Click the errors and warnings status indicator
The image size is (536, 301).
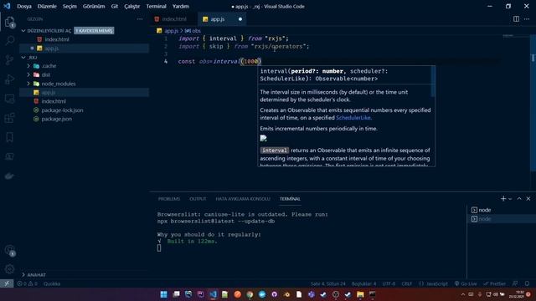point(27,283)
